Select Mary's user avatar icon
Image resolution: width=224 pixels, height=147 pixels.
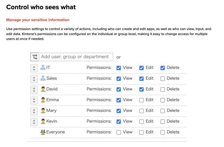coord(43,111)
